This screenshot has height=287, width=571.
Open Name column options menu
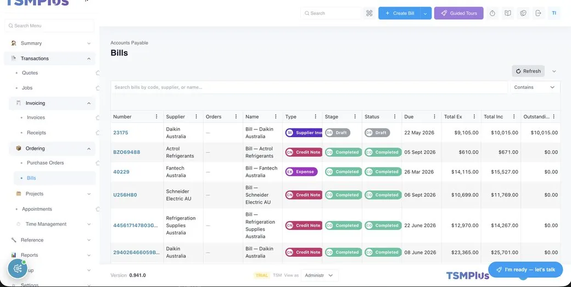pos(276,117)
